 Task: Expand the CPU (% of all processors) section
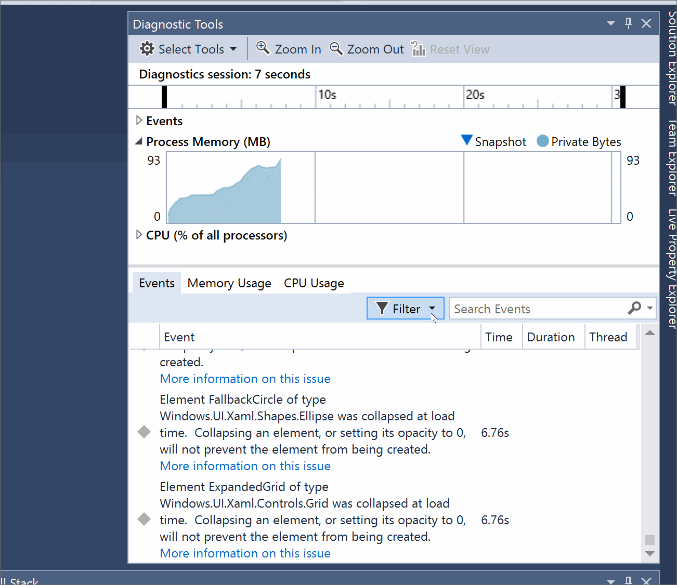click(x=139, y=235)
